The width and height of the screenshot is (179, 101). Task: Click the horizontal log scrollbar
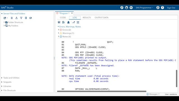click(x=102, y=91)
